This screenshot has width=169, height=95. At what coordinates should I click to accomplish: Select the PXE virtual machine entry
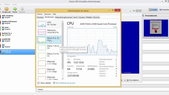(17, 46)
